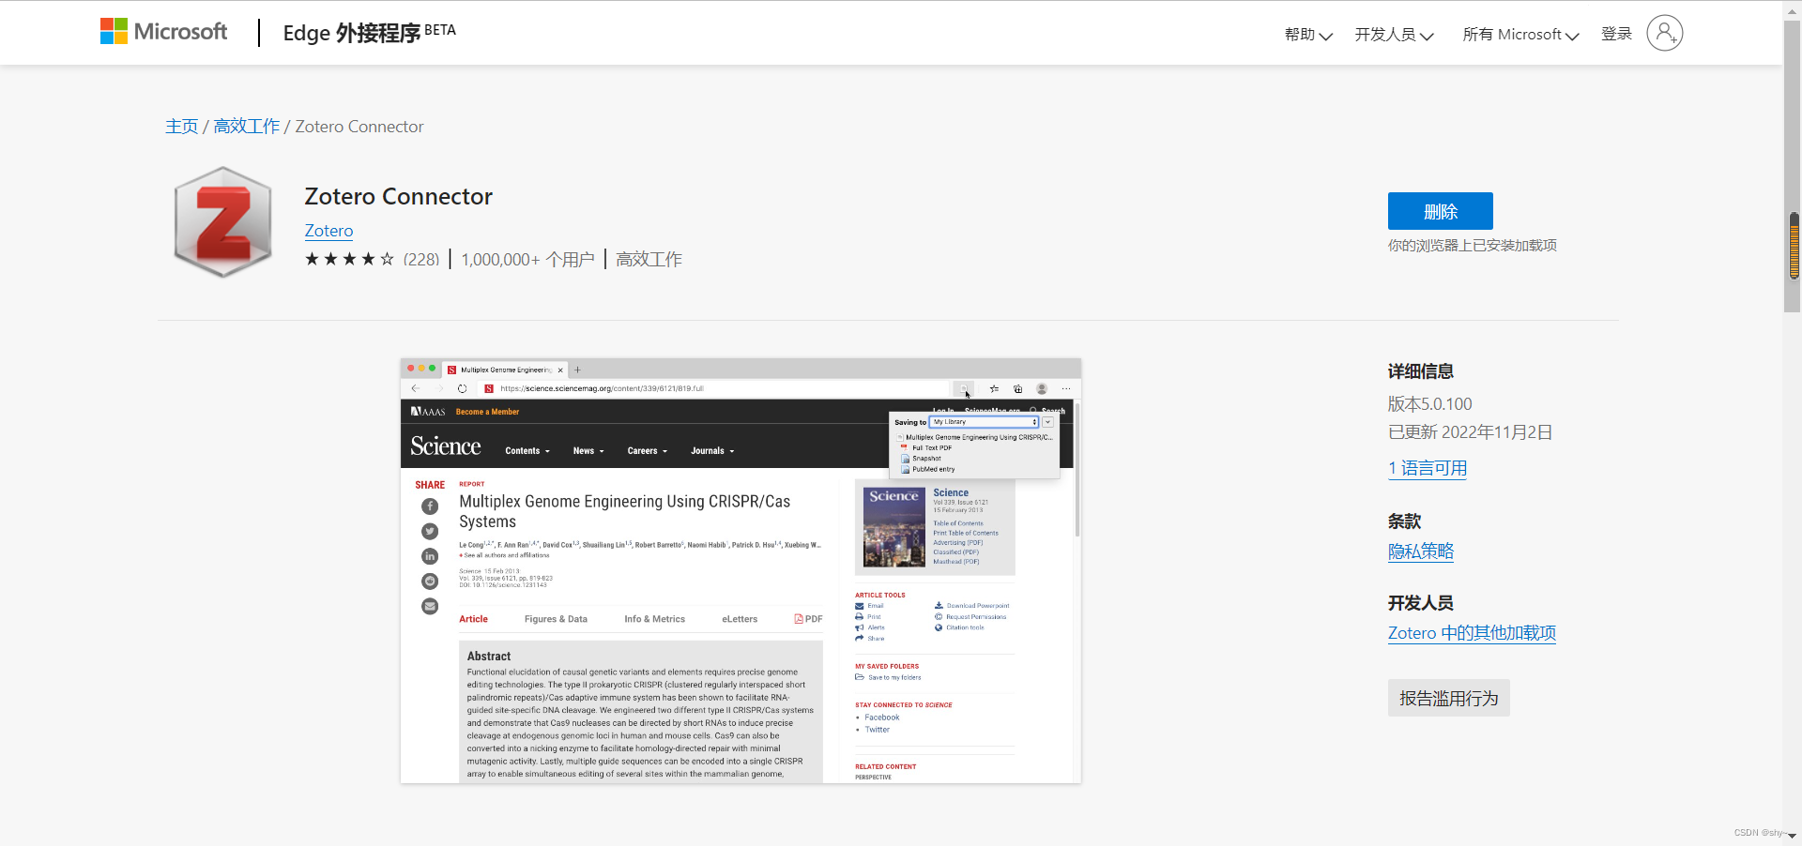
Task: Click the (228) ratings count
Action: 421,260
